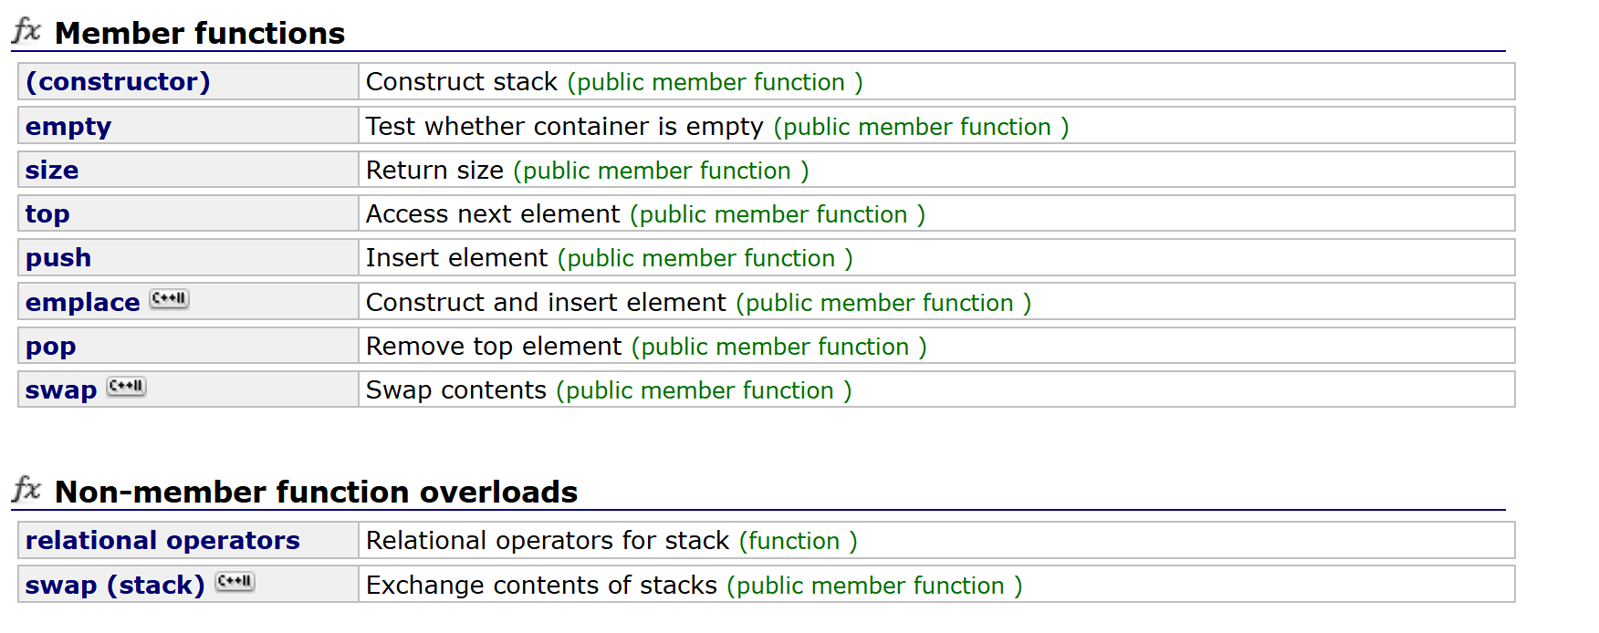
Task: Click the fx icon beside Non-member function overloads
Action: click(x=26, y=490)
